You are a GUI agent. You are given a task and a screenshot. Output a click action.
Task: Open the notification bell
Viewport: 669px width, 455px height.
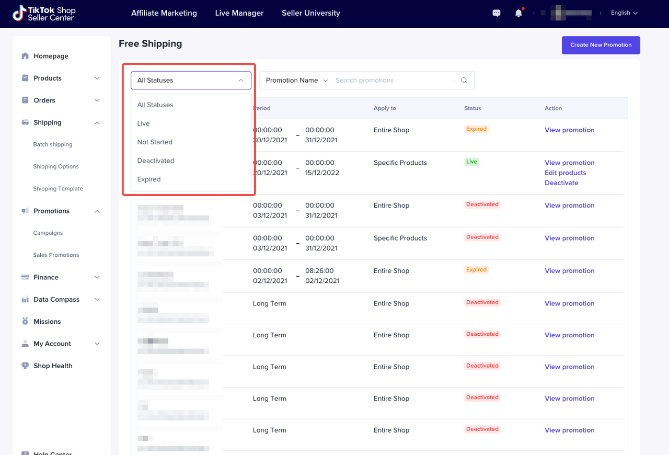coord(518,13)
